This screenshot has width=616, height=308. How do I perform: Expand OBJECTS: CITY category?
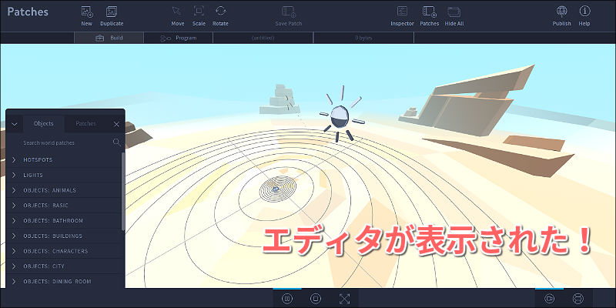[64, 266]
